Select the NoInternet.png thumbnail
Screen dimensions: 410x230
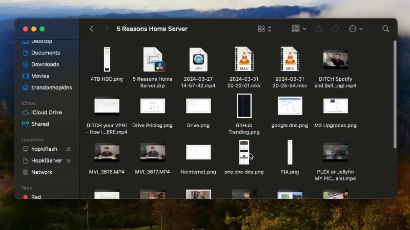tap(198, 152)
